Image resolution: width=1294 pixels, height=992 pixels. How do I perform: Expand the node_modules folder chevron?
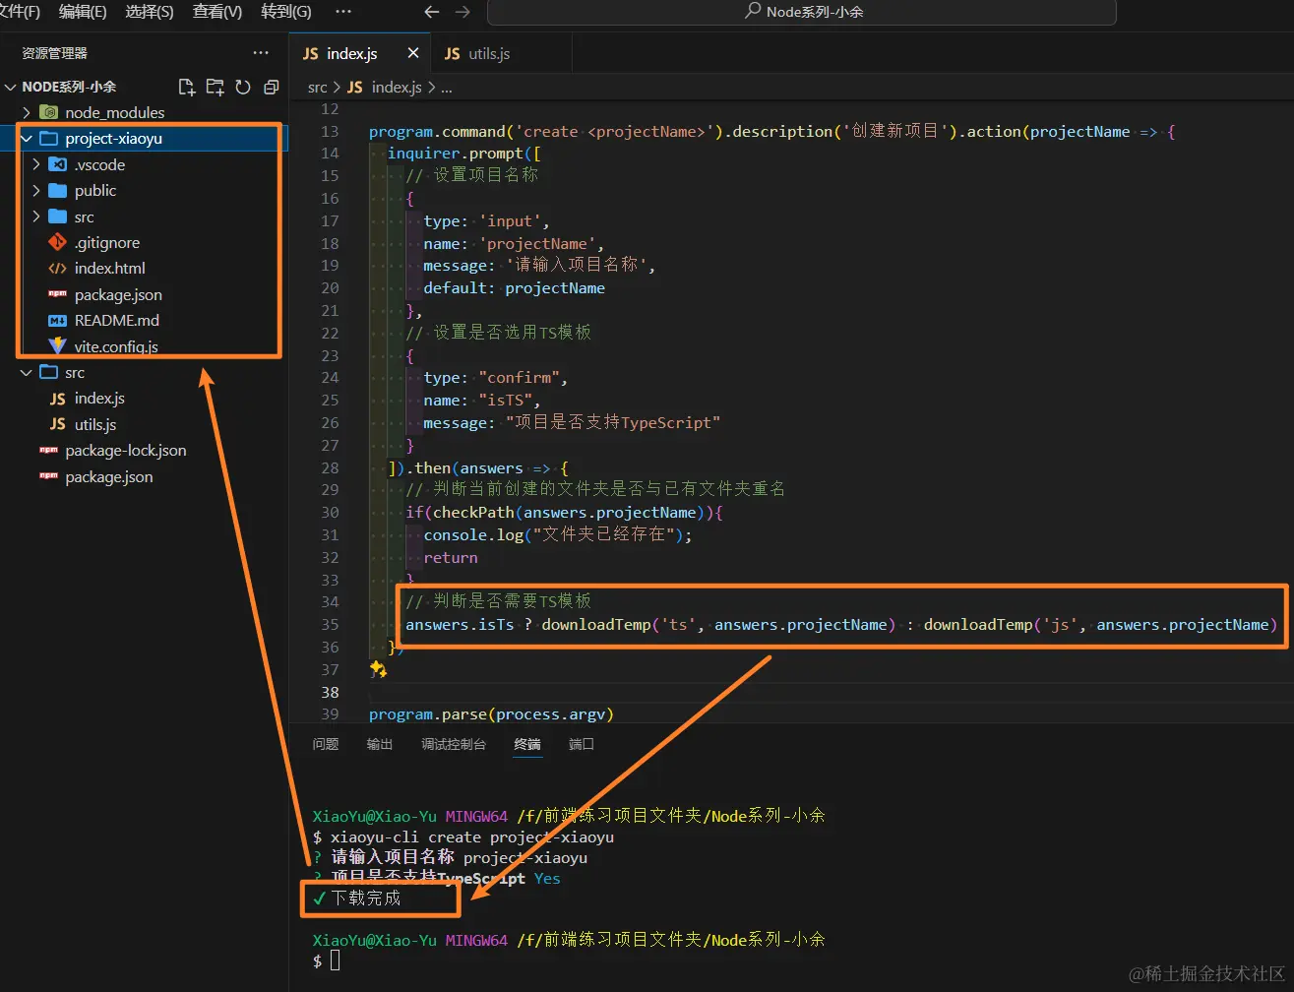27,112
